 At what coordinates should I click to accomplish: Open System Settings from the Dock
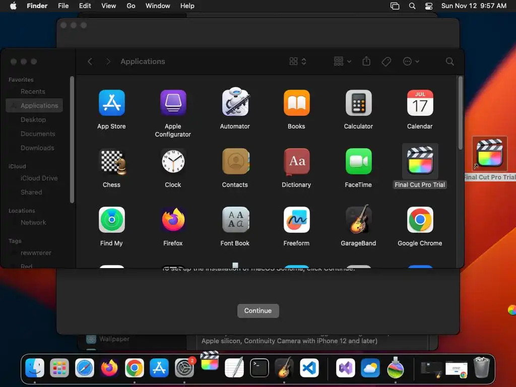184,367
